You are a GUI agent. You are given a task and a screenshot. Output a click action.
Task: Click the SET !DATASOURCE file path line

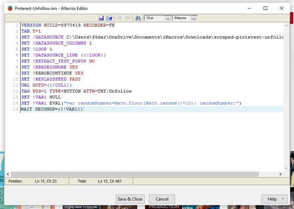152,37
